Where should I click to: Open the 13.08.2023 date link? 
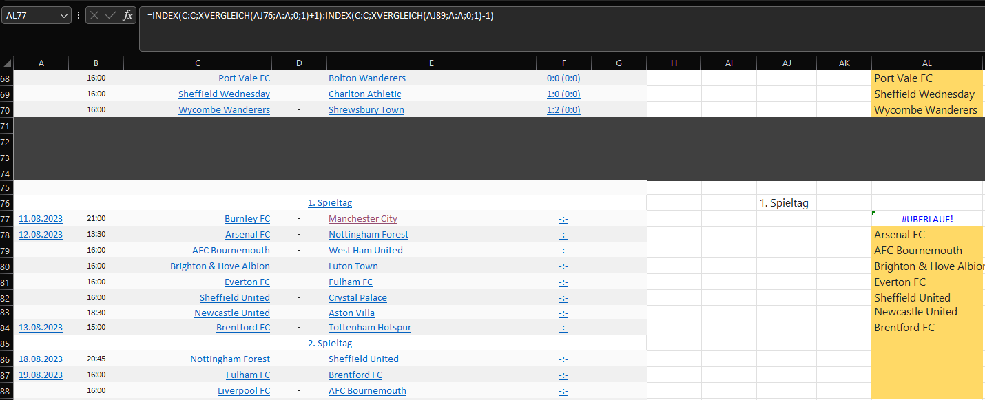[41, 328]
